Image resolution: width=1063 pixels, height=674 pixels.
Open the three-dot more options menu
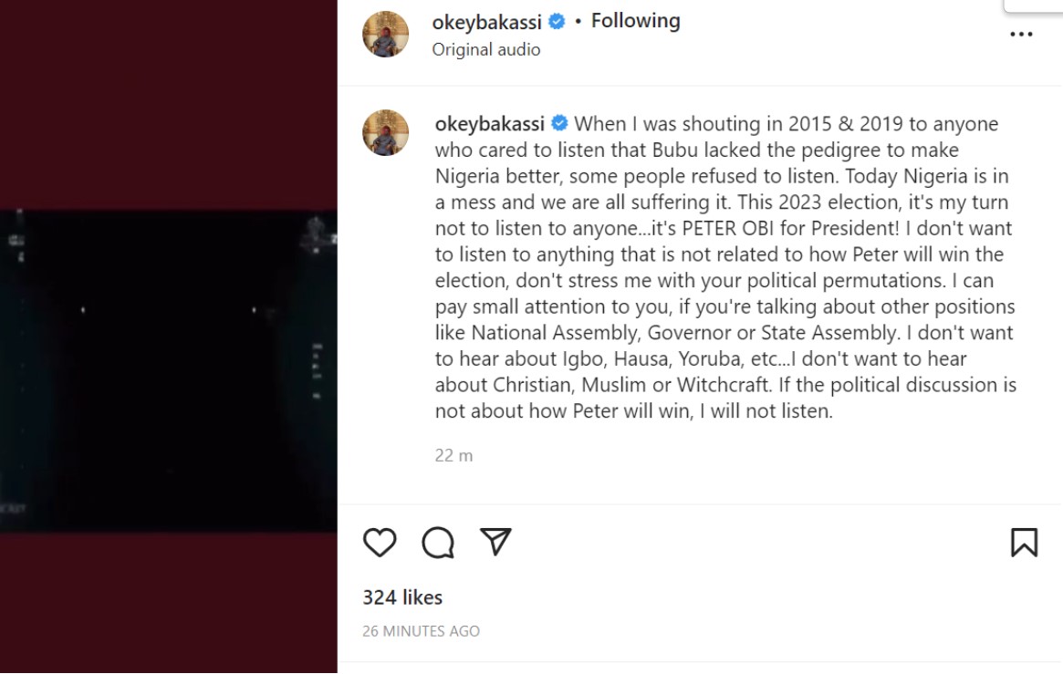(1021, 35)
